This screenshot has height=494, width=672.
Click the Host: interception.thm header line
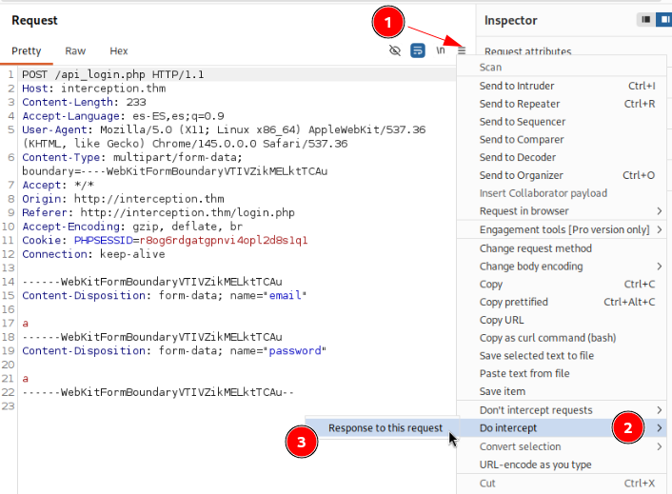click(94, 89)
